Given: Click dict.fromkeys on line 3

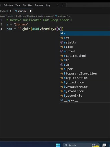Looking at the screenshot, I should (44, 29).
